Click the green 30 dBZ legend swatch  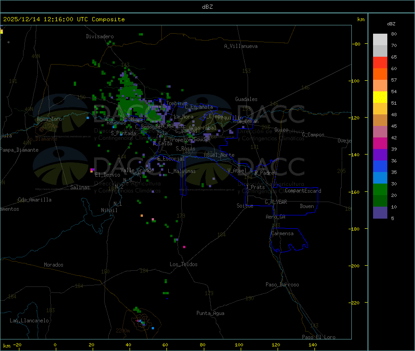[x=380, y=189]
